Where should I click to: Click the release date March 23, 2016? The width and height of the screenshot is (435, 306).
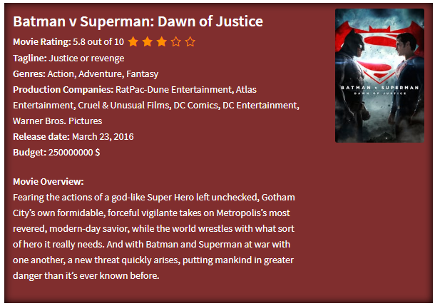[103, 137]
